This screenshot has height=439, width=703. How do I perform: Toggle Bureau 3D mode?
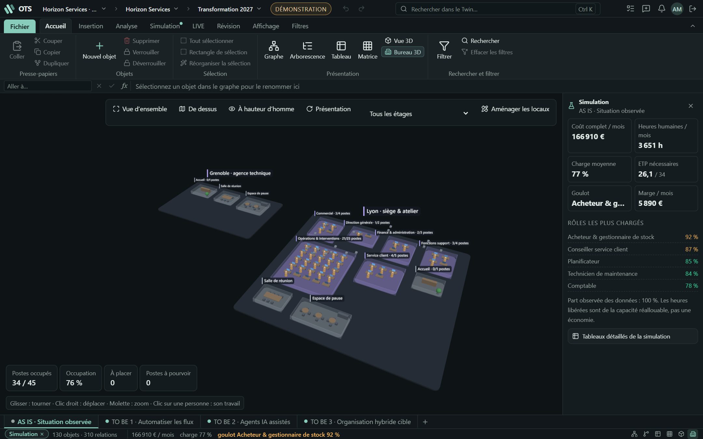(403, 52)
